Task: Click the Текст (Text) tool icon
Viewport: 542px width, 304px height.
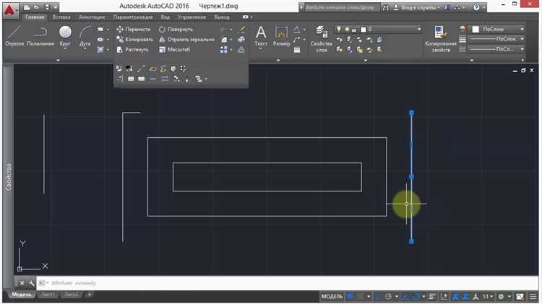Action: pos(261,35)
